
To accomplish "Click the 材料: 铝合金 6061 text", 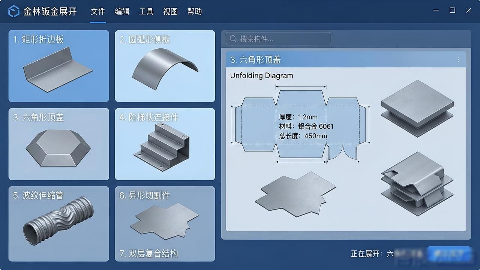I will pos(306,126).
